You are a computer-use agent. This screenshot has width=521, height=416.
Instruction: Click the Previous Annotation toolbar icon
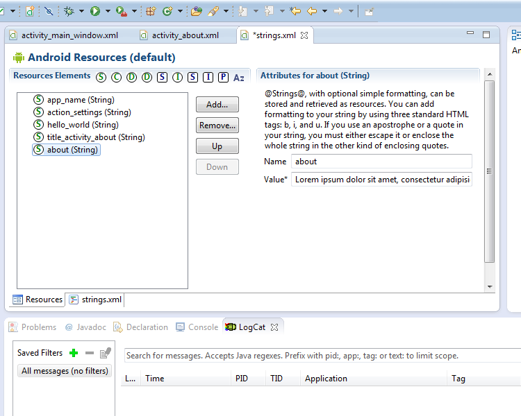click(x=269, y=11)
